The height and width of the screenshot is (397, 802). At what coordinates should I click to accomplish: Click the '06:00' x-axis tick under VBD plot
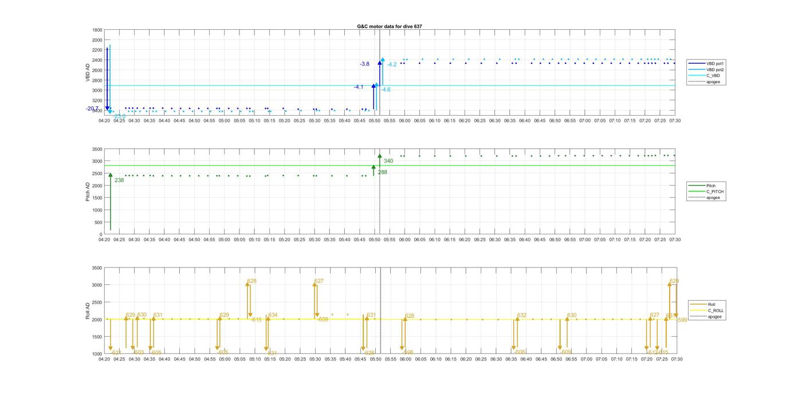pos(405,121)
